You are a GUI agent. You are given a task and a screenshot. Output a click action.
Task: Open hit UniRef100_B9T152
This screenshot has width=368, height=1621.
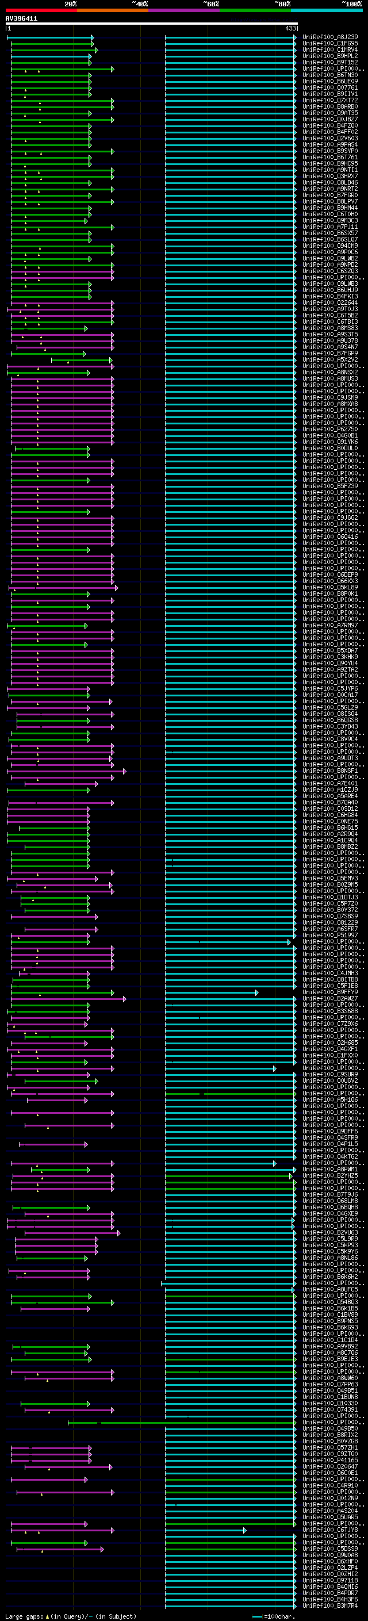(x=330, y=62)
